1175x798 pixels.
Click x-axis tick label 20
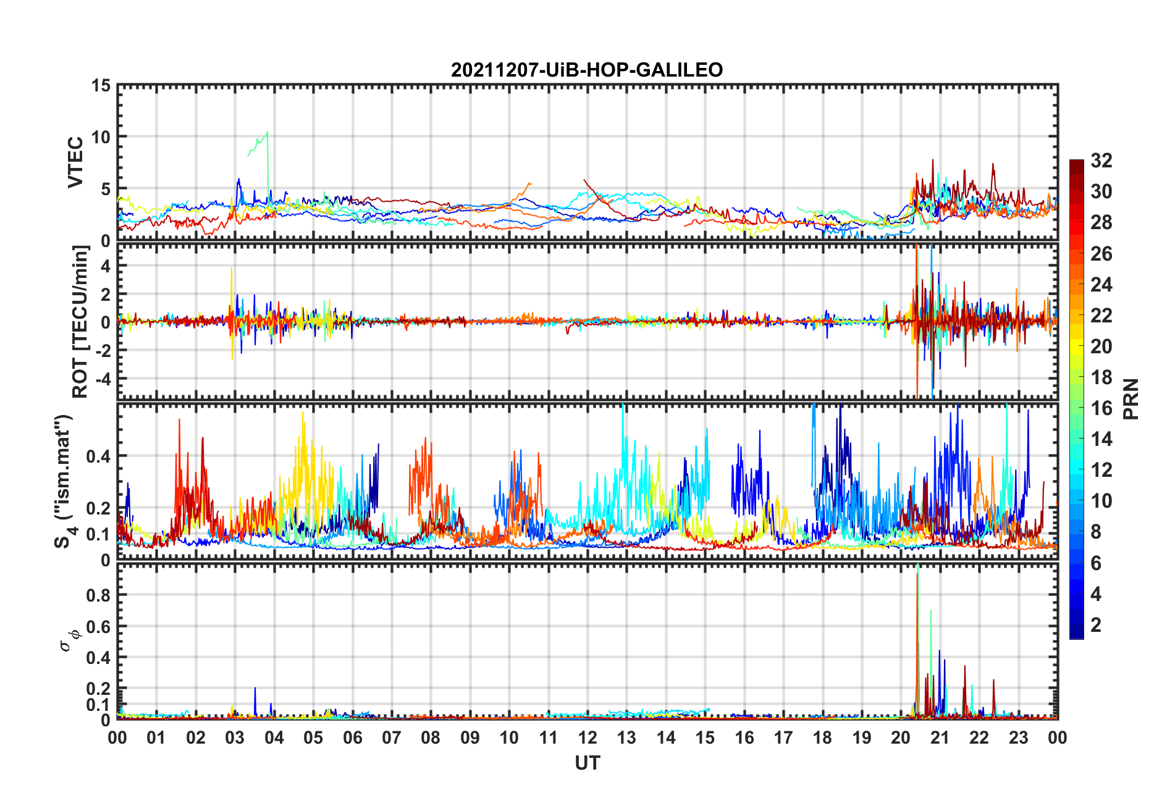click(x=900, y=738)
